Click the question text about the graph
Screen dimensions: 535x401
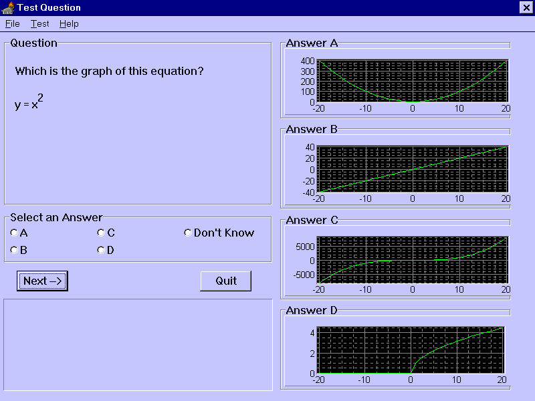tap(109, 71)
